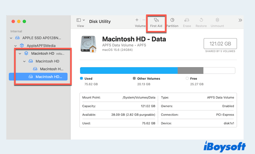This screenshot has height=154, width=255.
Task: Click the yellow minimize window button
Action: click(19, 22)
